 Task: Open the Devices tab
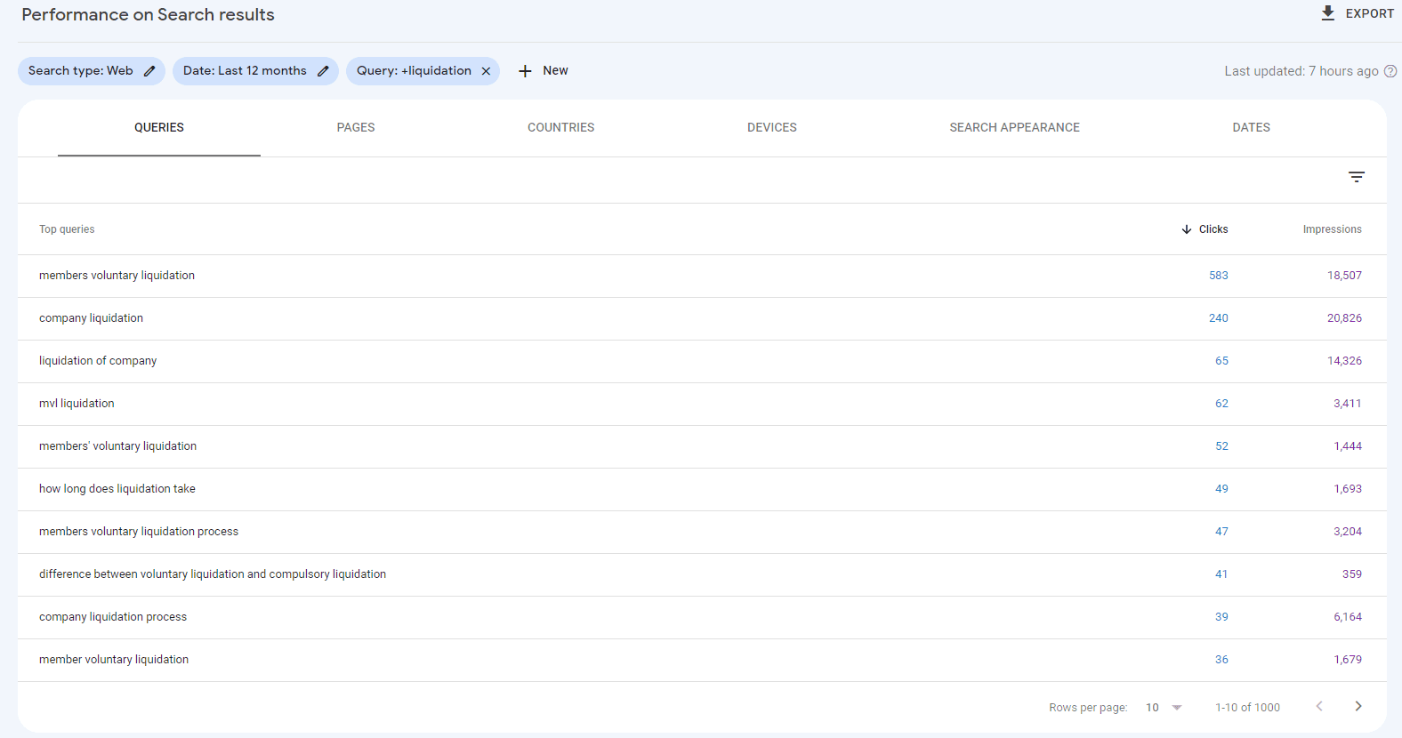(x=771, y=128)
